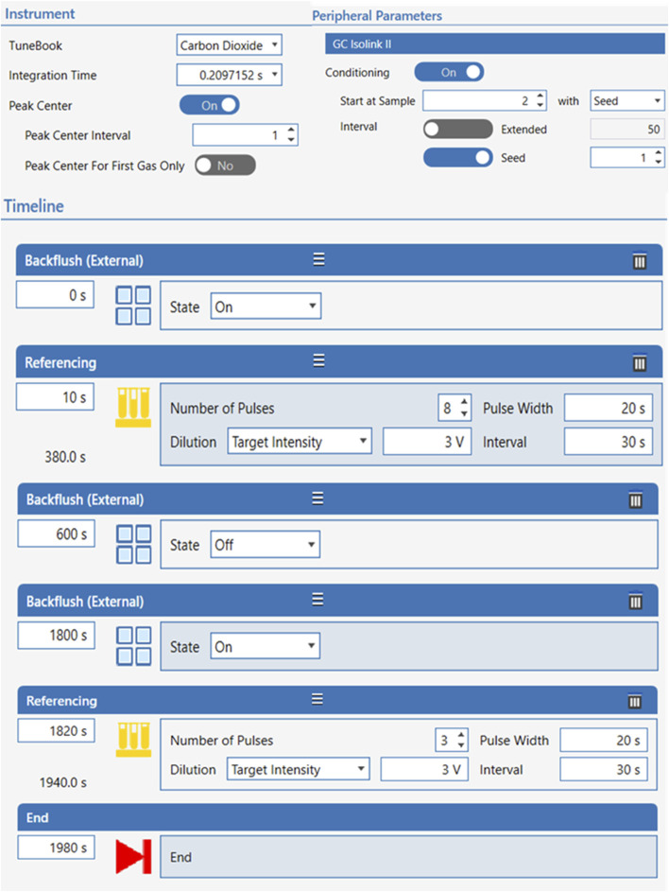The height and width of the screenshot is (892, 669).
Task: Click the valve grid icon of Backflush at 0 s
Action: (x=133, y=306)
